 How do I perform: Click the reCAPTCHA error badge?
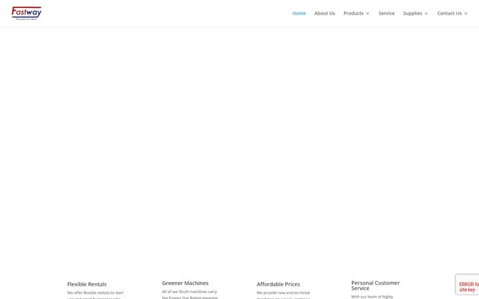468,284
